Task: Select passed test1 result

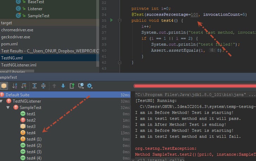Action: point(31,114)
